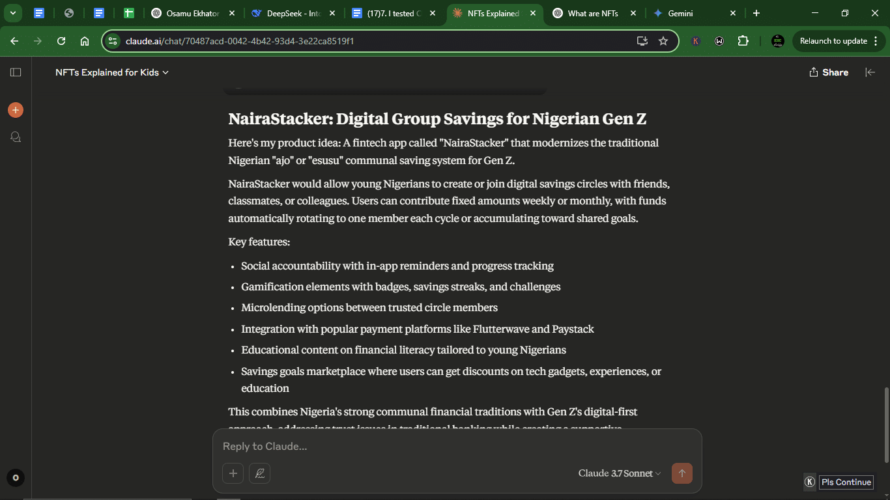The image size is (890, 500).
Task: Open the Claude 3.7 Sonnet model selector
Action: tap(620, 473)
